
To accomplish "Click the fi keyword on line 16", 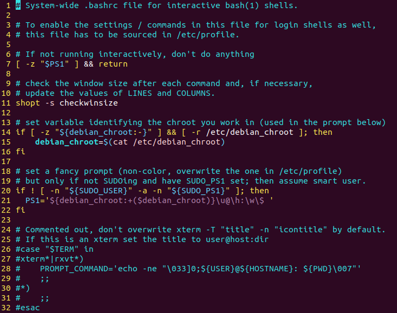I will coord(21,152).
